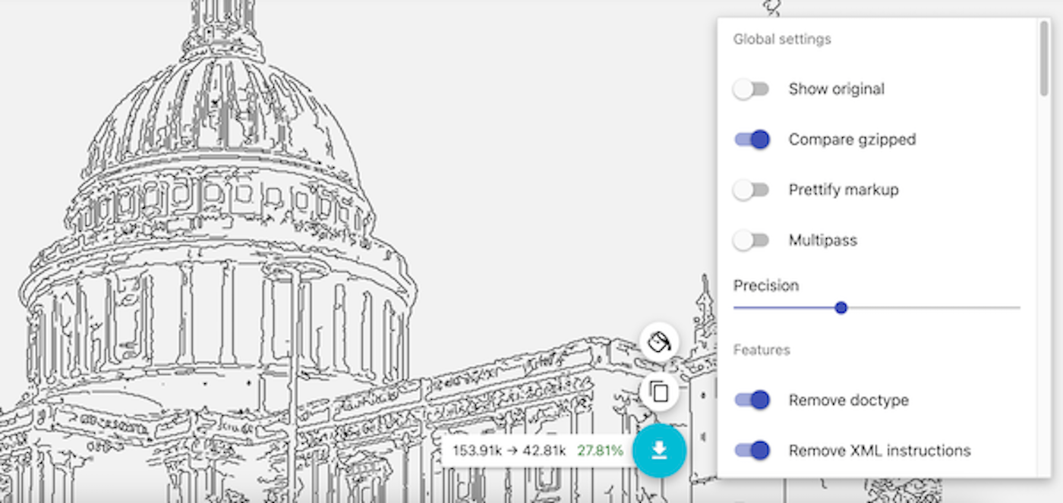The width and height of the screenshot is (1063, 503).
Task: Turn on the Multipass switch
Action: [752, 241]
